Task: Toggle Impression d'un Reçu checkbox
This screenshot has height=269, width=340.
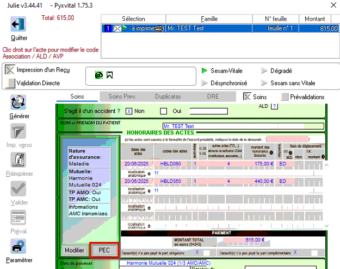Action: pyautogui.click(x=10, y=69)
